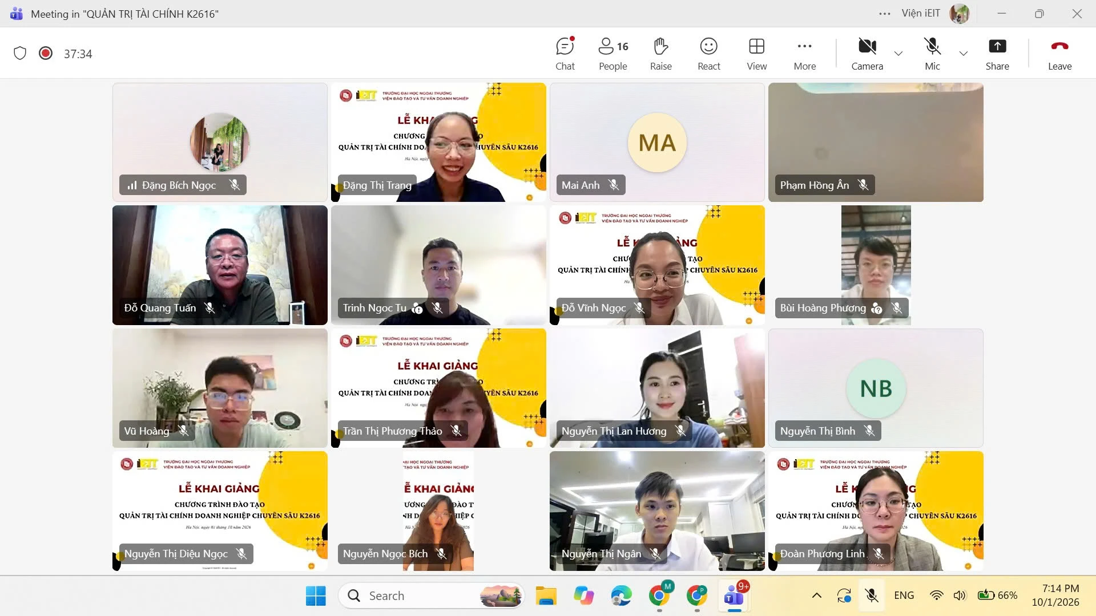Click the shield privacy icon

click(20, 53)
